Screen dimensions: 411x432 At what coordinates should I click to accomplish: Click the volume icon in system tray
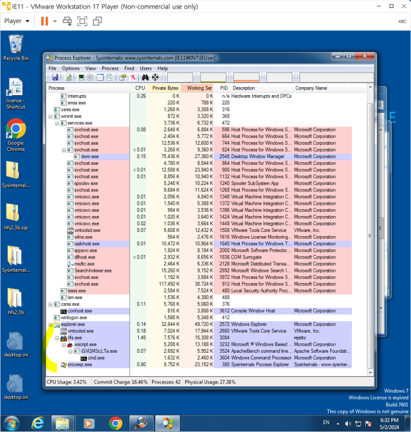(x=348, y=423)
